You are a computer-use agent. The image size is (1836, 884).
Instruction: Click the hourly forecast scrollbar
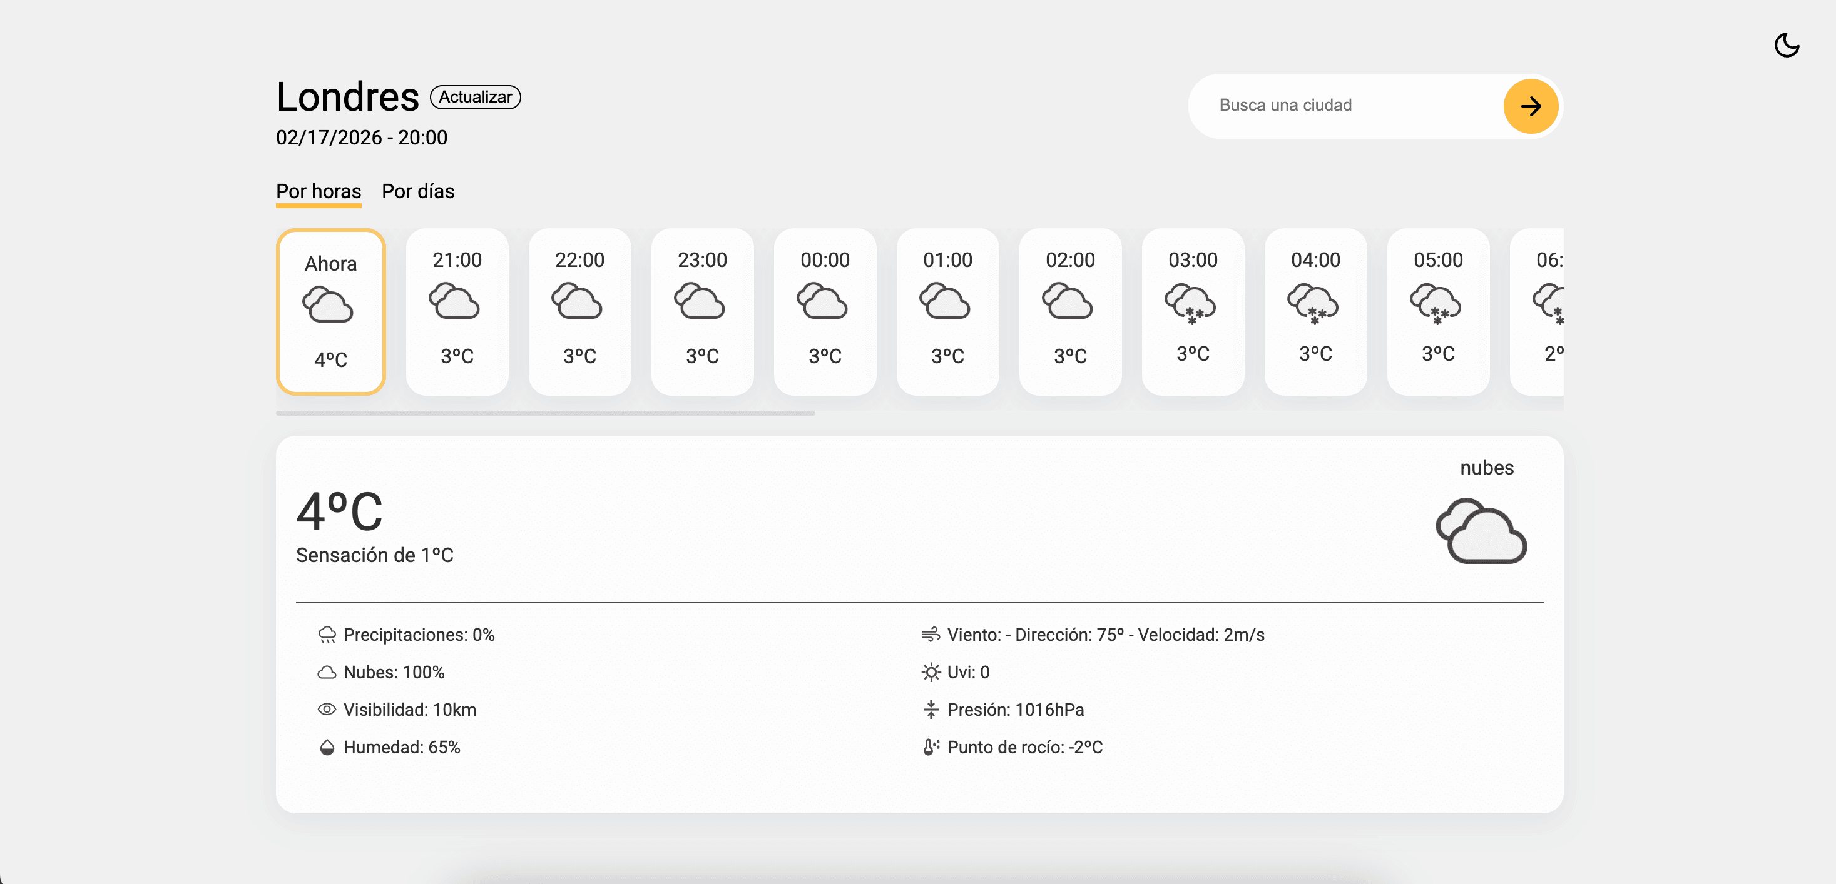click(546, 413)
